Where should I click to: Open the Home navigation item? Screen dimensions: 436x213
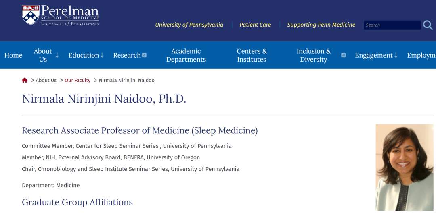(13, 55)
